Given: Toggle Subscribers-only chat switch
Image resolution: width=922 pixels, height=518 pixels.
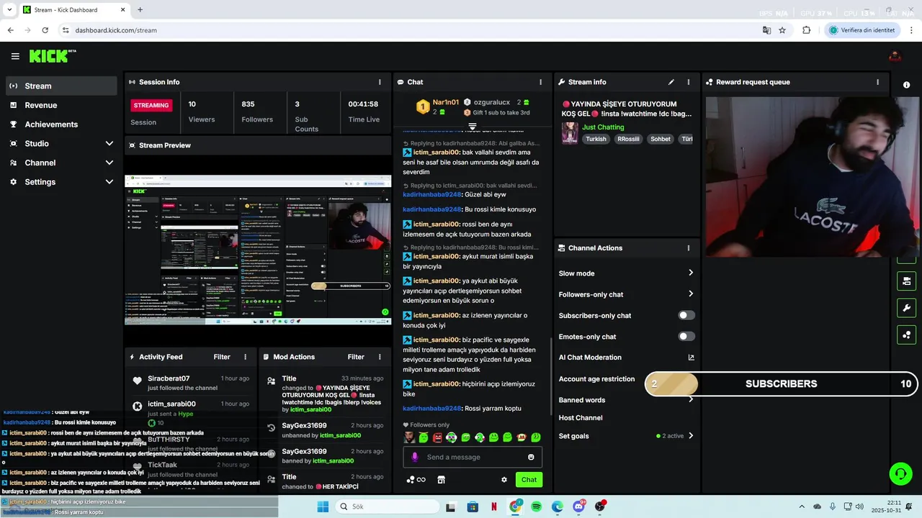Looking at the screenshot, I should [686, 315].
